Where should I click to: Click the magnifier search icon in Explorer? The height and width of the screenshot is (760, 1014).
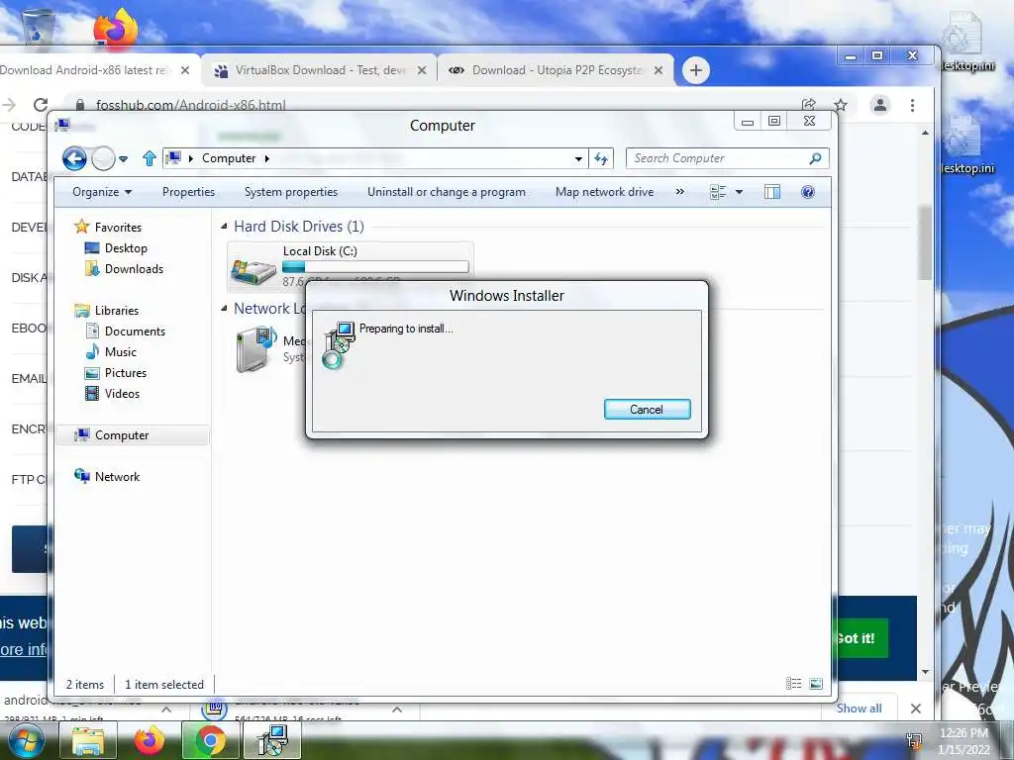(x=816, y=158)
